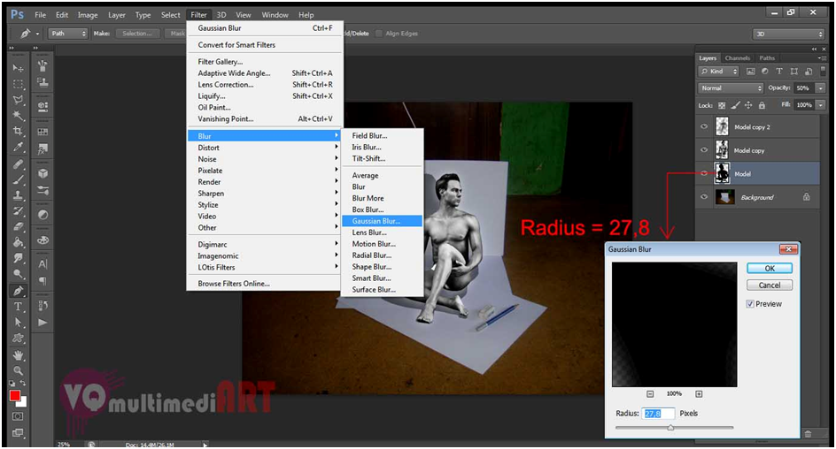This screenshot has width=836, height=449.
Task: Click the lock position icon
Action: (748, 105)
